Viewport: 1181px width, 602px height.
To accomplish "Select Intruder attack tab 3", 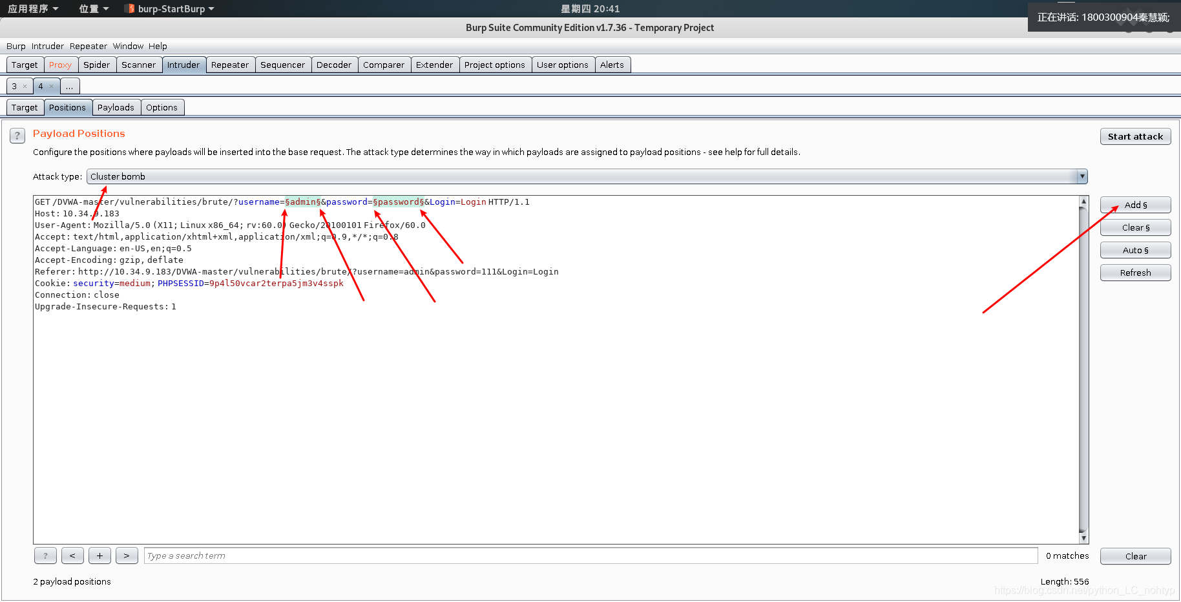I will click(14, 86).
